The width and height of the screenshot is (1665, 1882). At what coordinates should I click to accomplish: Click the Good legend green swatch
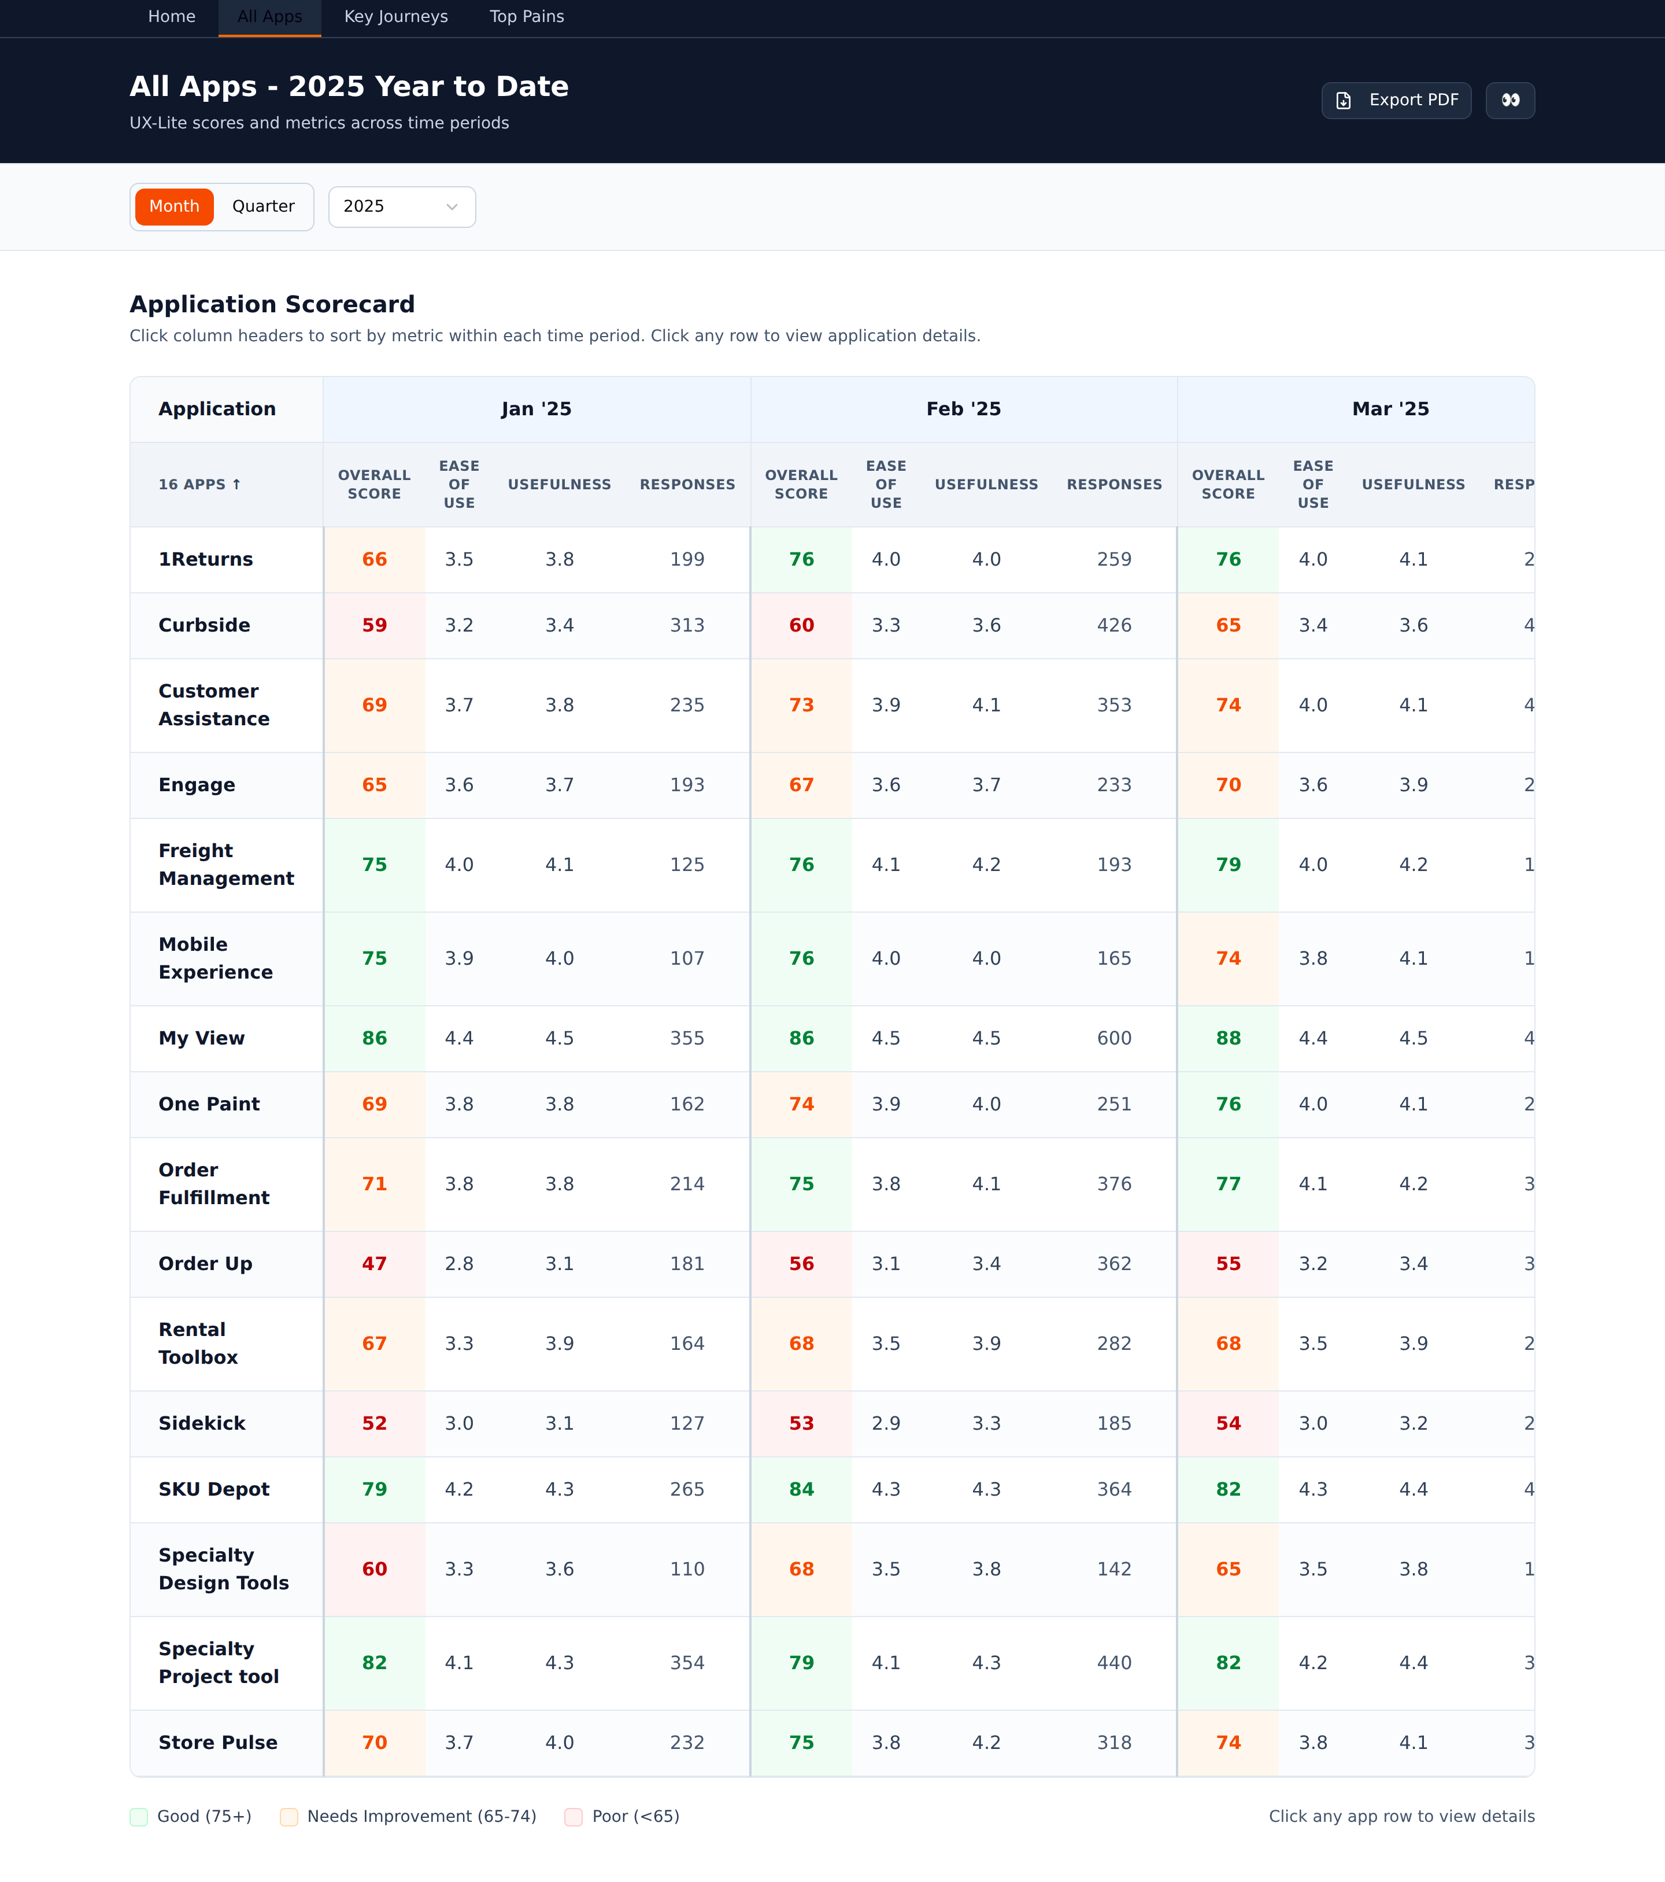[x=139, y=1817]
